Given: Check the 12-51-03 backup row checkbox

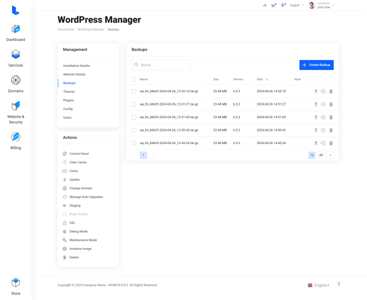Looking at the screenshot, I should pos(134,117).
